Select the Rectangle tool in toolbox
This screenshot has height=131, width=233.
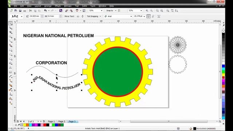click(x=11, y=50)
